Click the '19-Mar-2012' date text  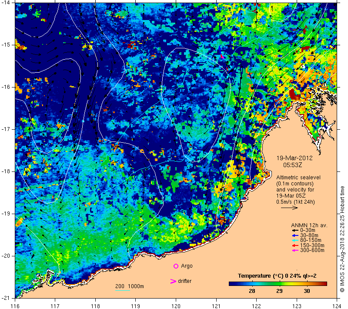pyautogui.click(x=294, y=158)
